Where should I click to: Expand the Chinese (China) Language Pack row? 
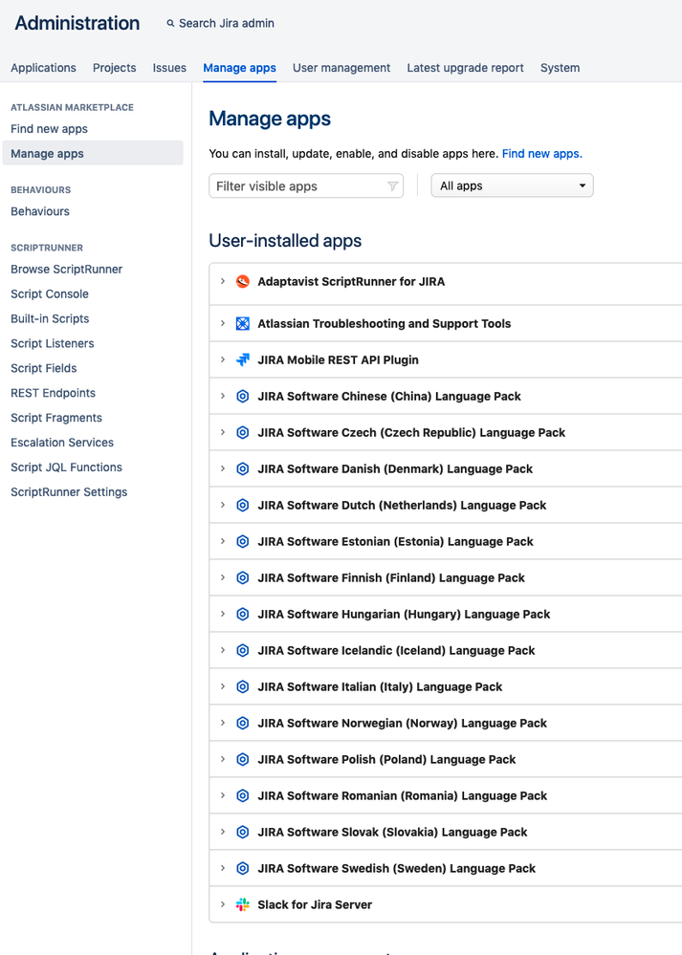point(223,397)
